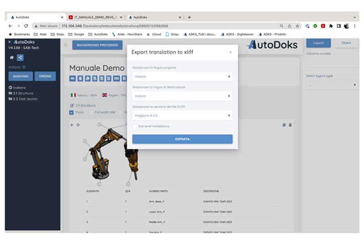Open the XLIFF version dropdown

click(x=182, y=115)
